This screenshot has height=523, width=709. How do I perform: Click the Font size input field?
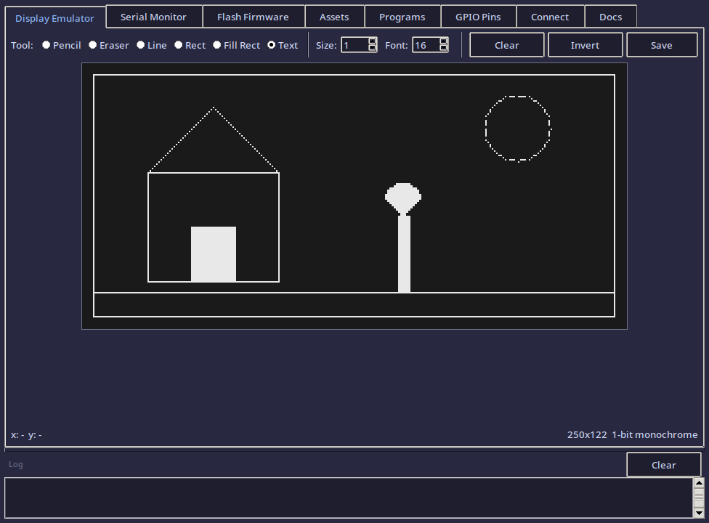click(426, 45)
